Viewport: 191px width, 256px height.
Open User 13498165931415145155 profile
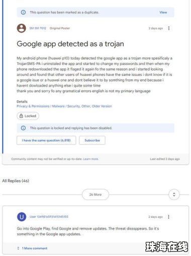tap(49, 217)
